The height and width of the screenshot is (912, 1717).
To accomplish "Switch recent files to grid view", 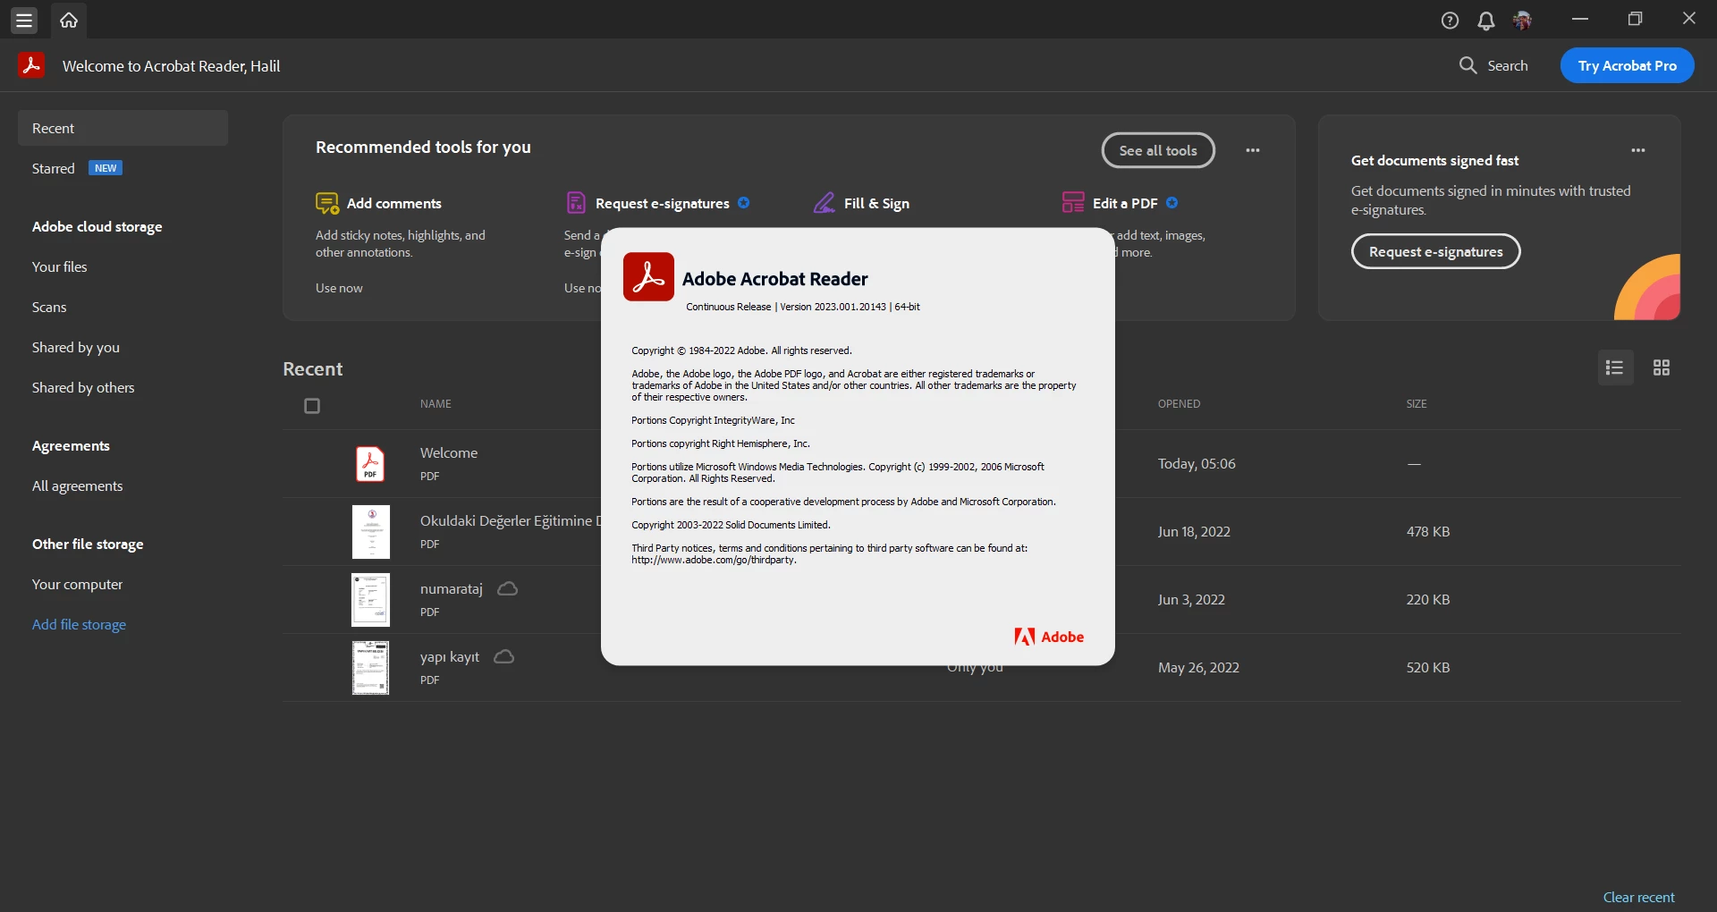I will 1661,367.
